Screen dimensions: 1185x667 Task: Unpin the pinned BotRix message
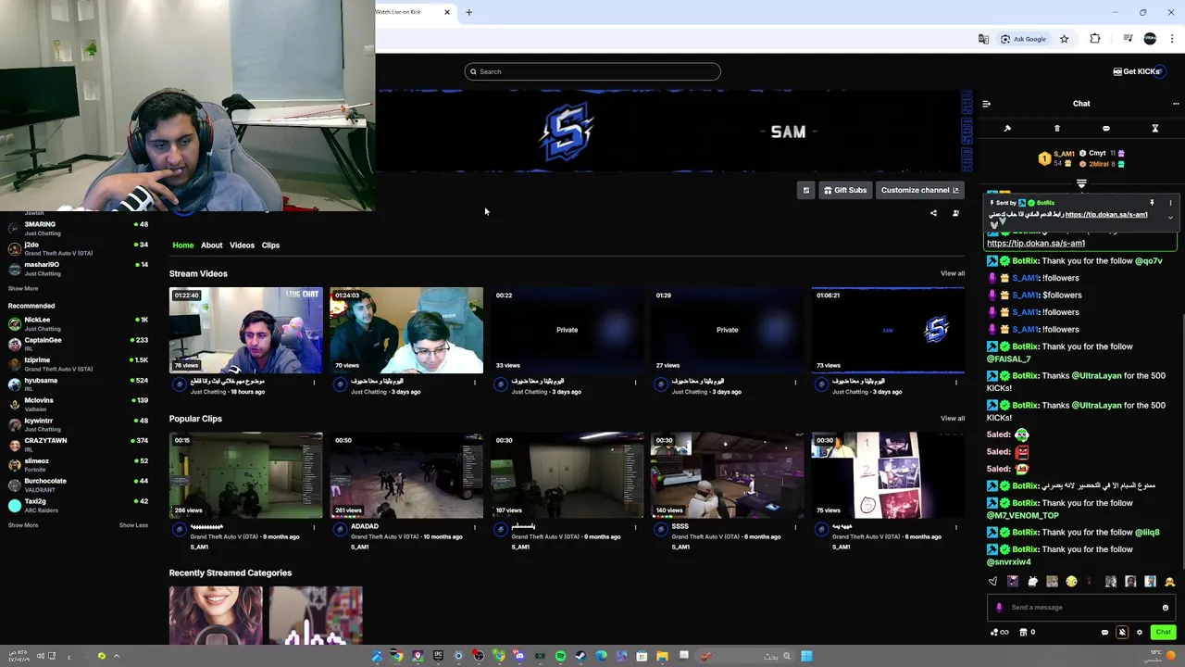pos(1152,203)
